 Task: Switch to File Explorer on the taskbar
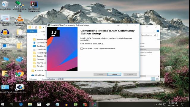coord(30,104)
